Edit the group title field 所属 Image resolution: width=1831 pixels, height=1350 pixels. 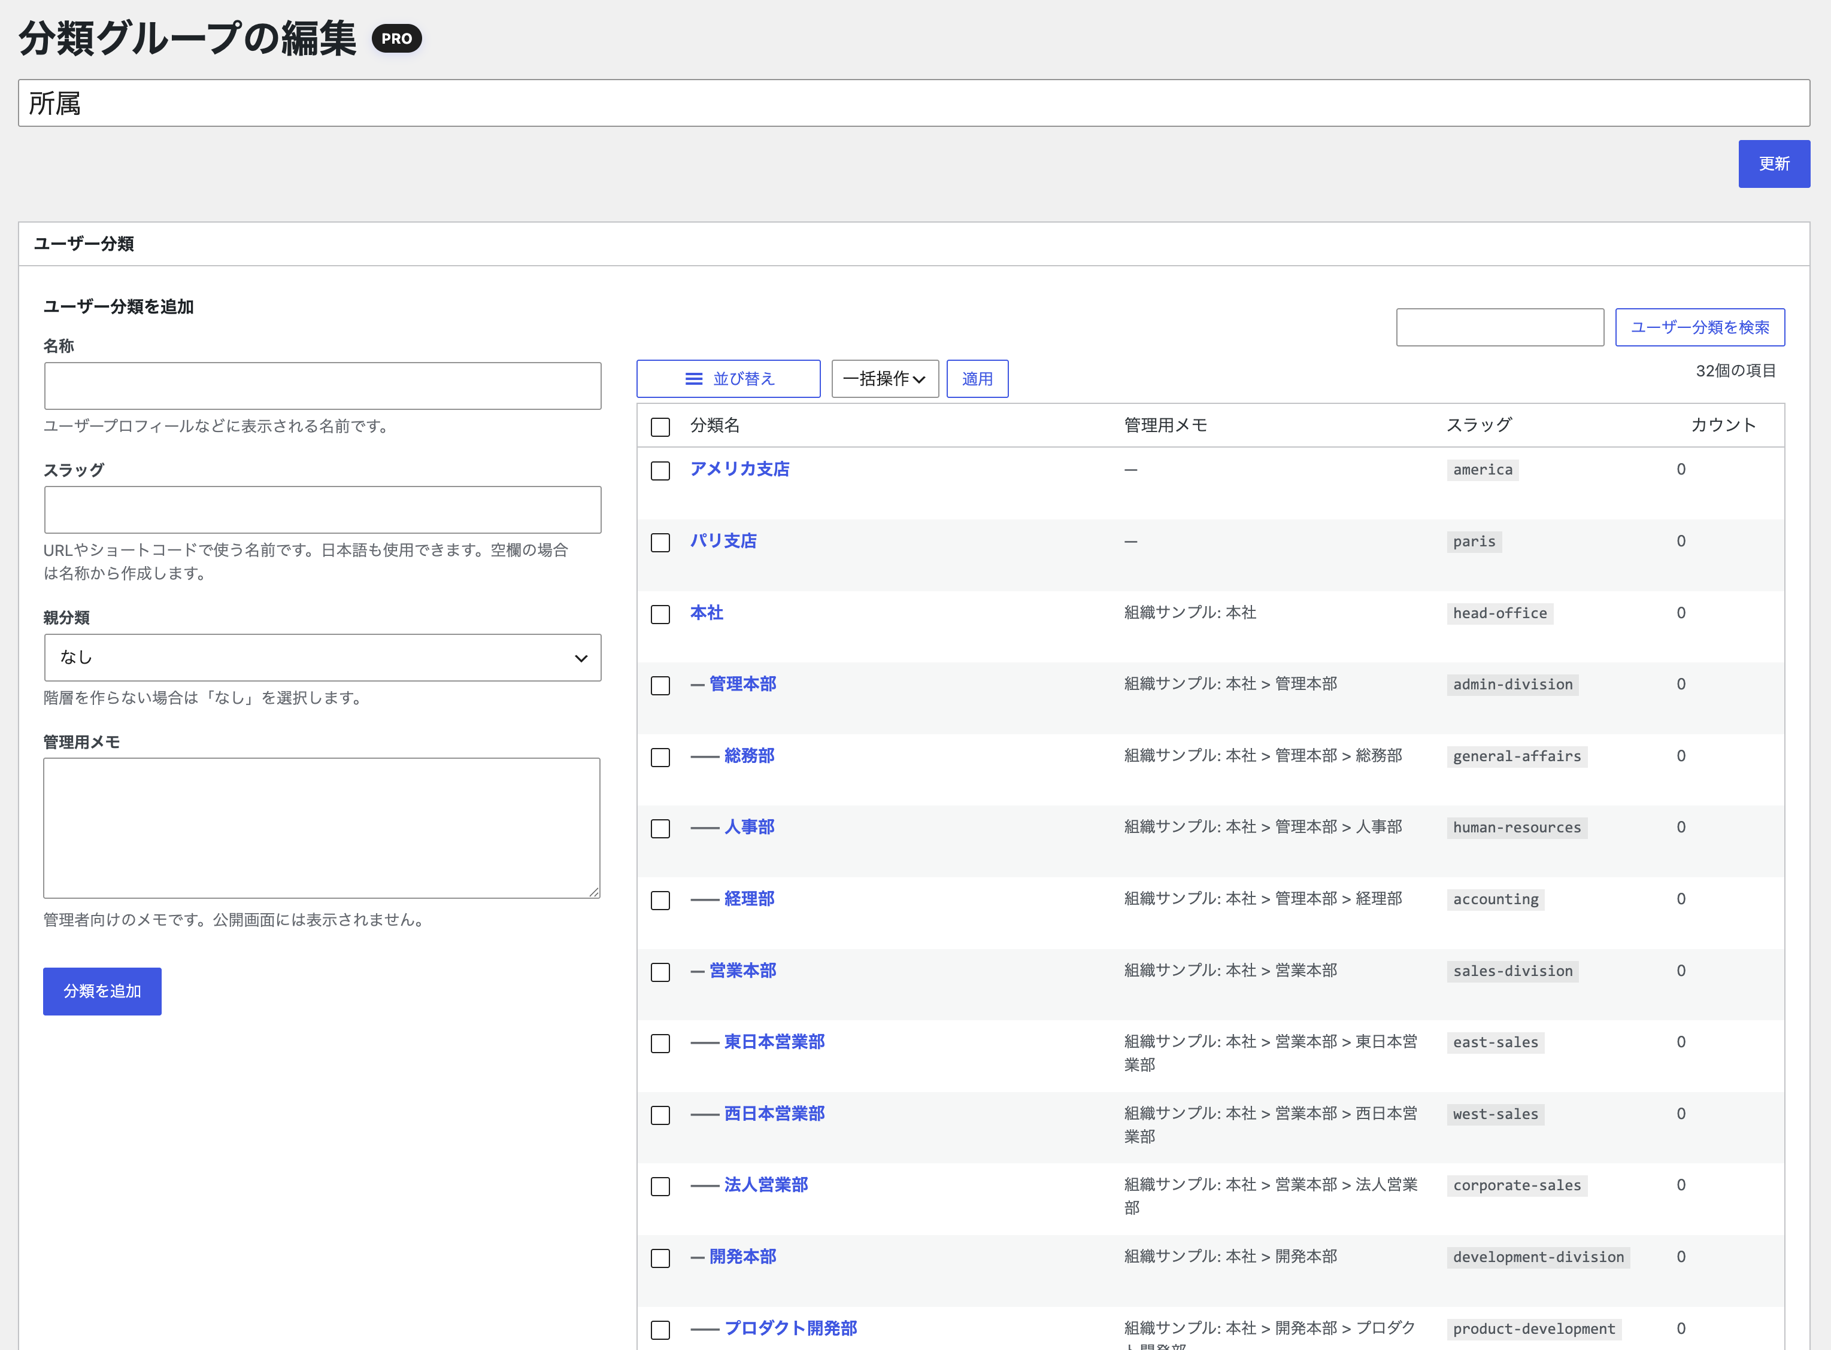click(x=914, y=103)
